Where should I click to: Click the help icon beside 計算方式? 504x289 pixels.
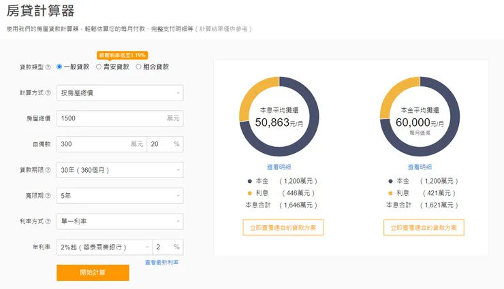pyautogui.click(x=48, y=92)
